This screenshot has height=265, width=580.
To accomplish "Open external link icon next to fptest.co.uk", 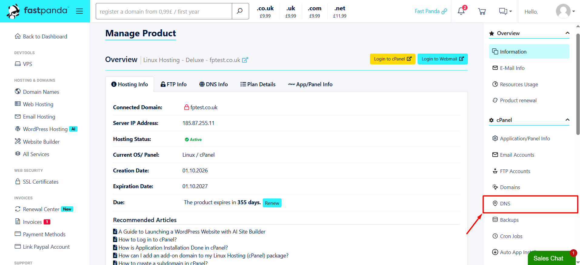I will point(245,60).
